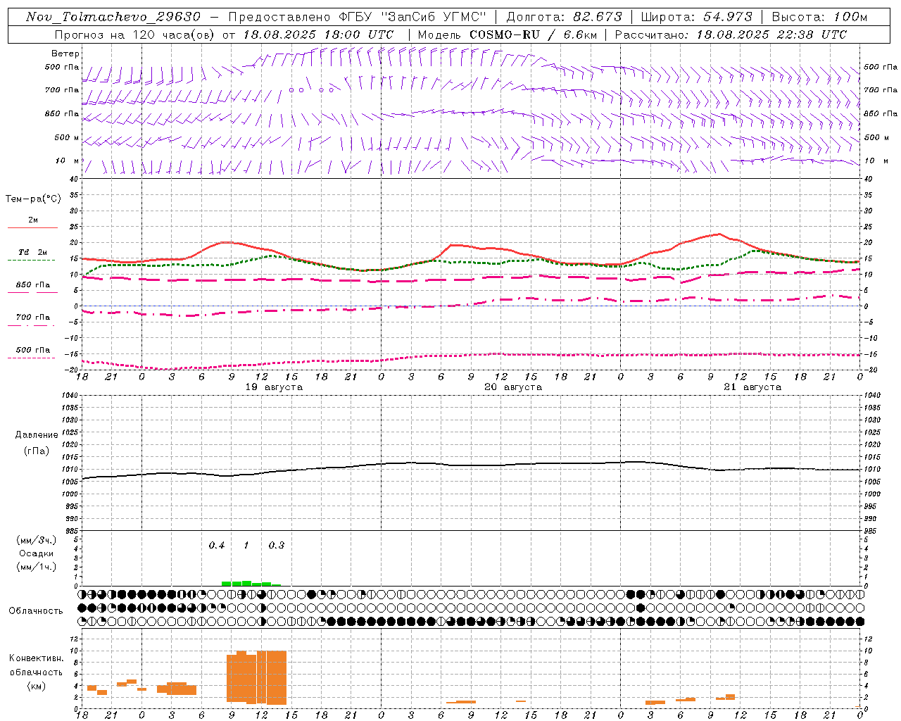The image size is (901, 721).
Task: Click the Ветер wind panel label
Action: 65,54
